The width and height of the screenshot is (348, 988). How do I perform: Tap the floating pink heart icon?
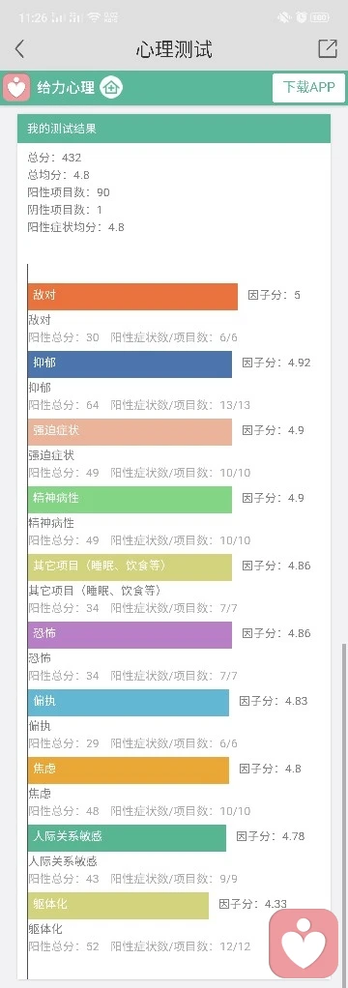pos(304,944)
